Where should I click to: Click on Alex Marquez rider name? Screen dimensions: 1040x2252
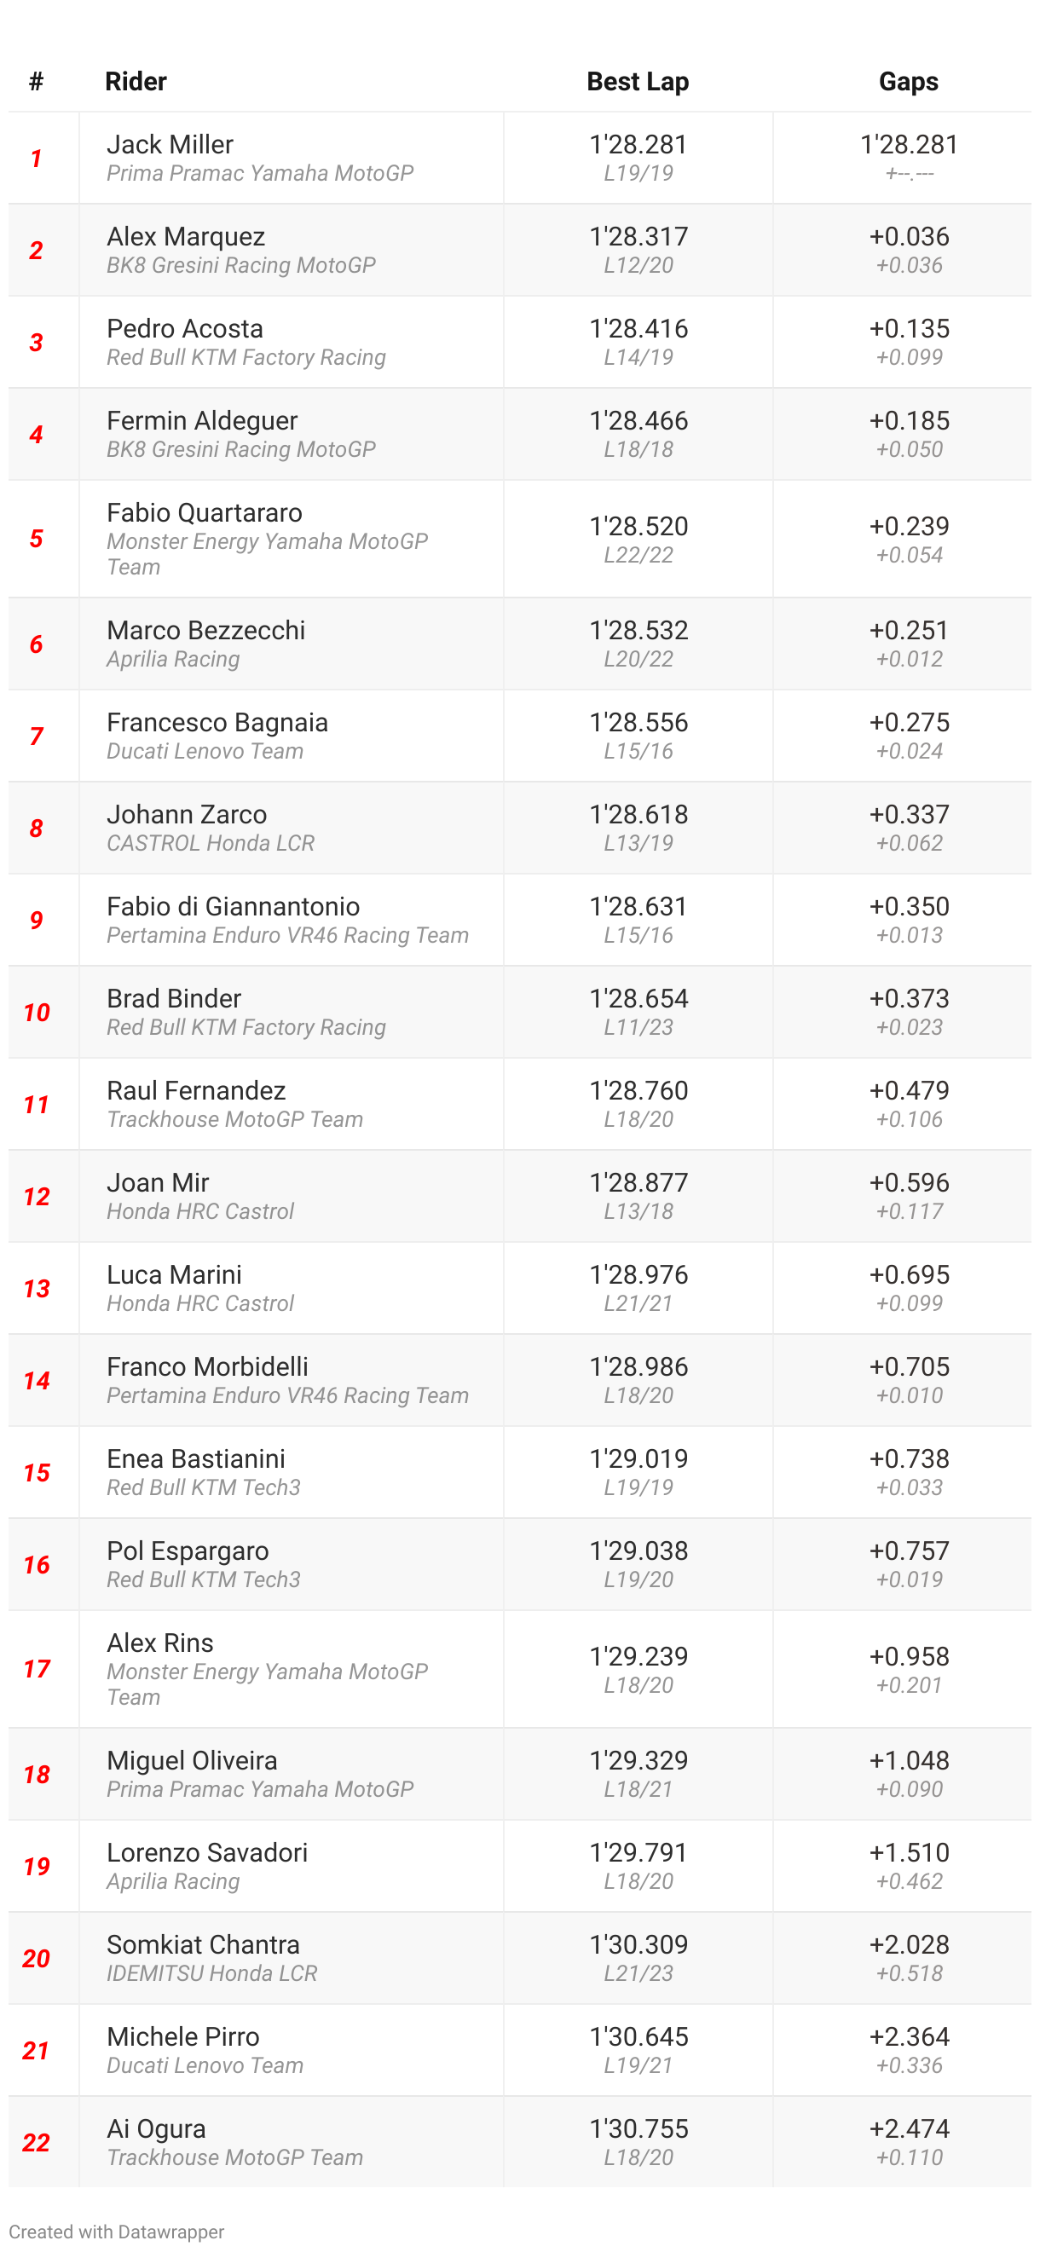pyautogui.click(x=186, y=236)
